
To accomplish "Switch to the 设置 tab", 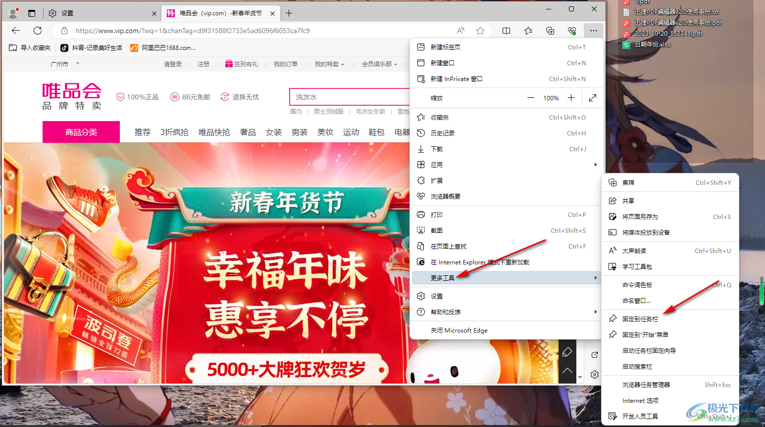I will pos(102,13).
